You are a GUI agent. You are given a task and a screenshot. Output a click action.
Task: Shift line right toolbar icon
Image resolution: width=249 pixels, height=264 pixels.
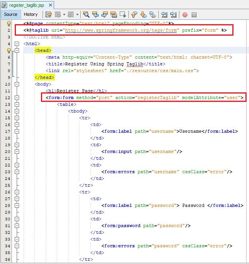[x=173, y=15]
